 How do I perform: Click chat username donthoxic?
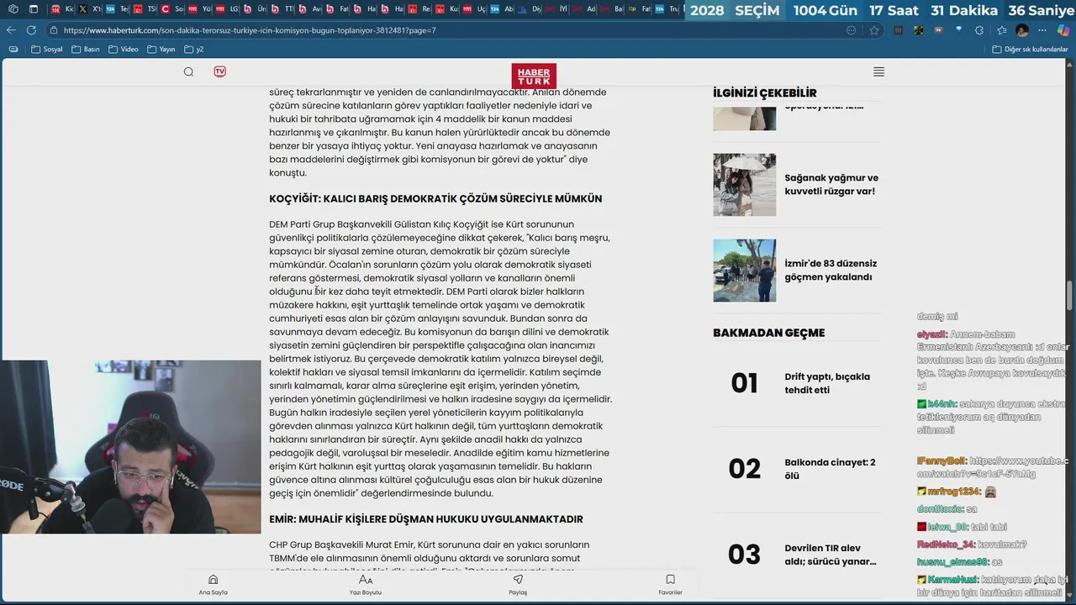click(x=940, y=509)
